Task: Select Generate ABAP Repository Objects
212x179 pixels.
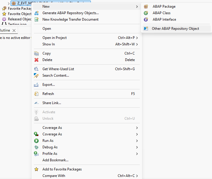Action: click(70, 13)
